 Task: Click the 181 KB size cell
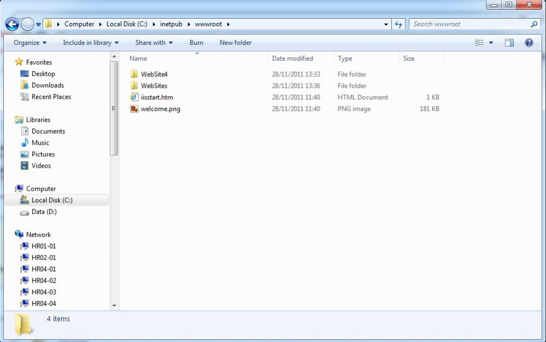click(x=429, y=109)
